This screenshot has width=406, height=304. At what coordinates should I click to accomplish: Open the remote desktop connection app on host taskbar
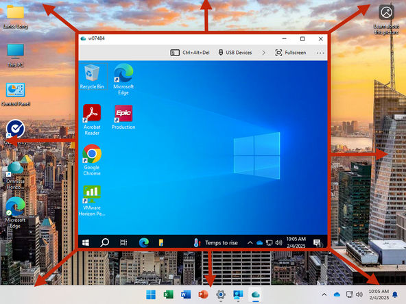238,294
